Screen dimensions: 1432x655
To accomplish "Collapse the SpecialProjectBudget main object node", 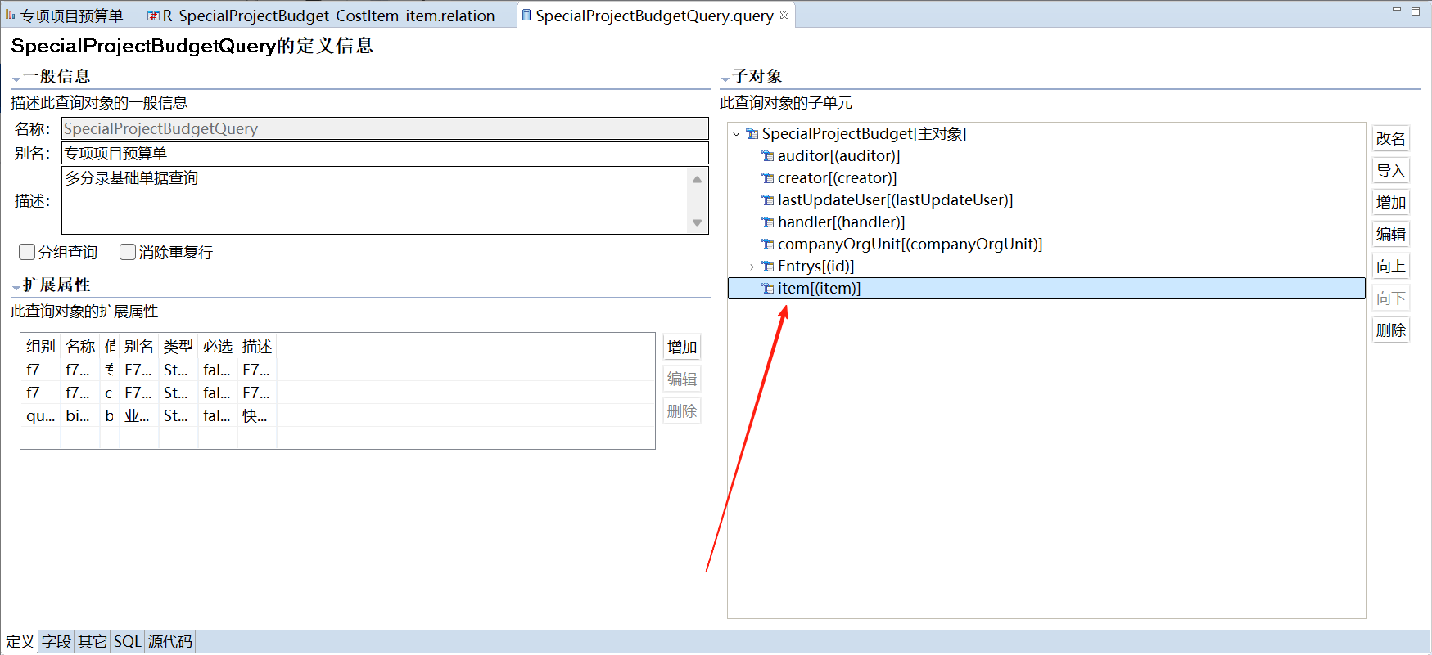I will (736, 134).
